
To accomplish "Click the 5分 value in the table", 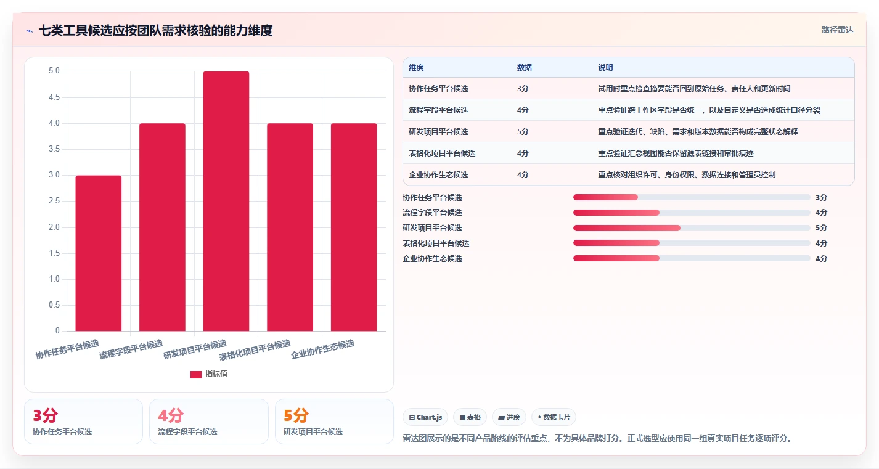I will (x=523, y=132).
